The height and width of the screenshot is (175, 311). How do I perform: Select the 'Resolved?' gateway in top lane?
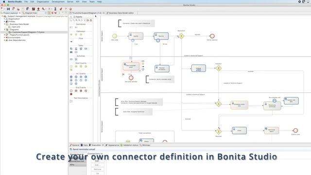(181, 36)
